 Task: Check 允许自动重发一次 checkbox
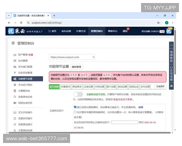[x=75, y=112]
